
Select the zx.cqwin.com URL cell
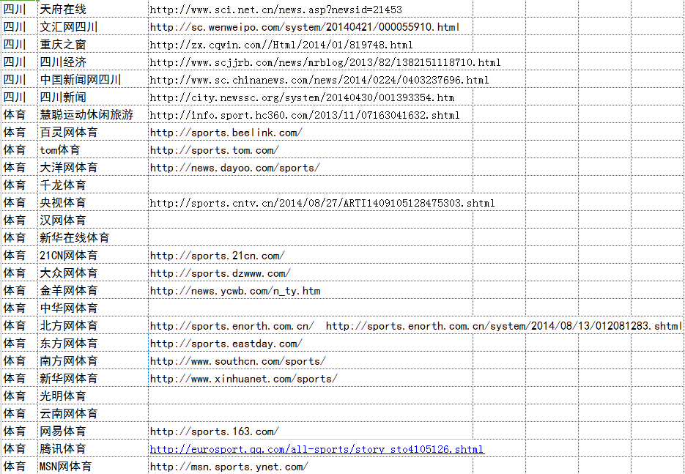[311, 44]
